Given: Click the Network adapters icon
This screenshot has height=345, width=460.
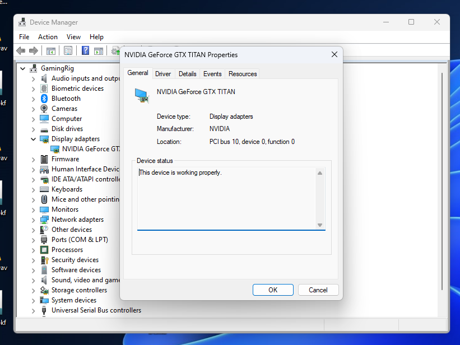Looking at the screenshot, I should 44,220.
